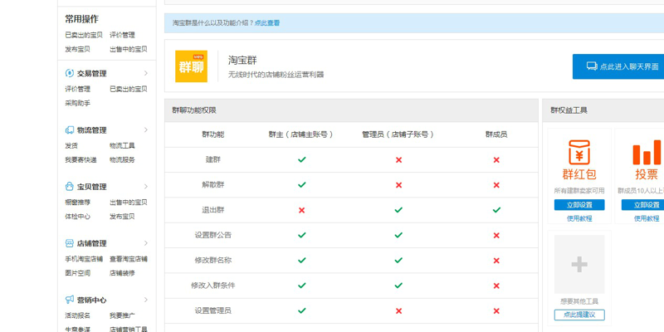Open 体检中心 link

[77, 217]
